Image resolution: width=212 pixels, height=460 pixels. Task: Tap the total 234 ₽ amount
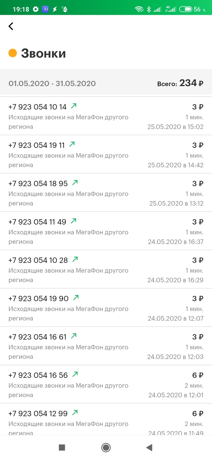click(x=191, y=83)
